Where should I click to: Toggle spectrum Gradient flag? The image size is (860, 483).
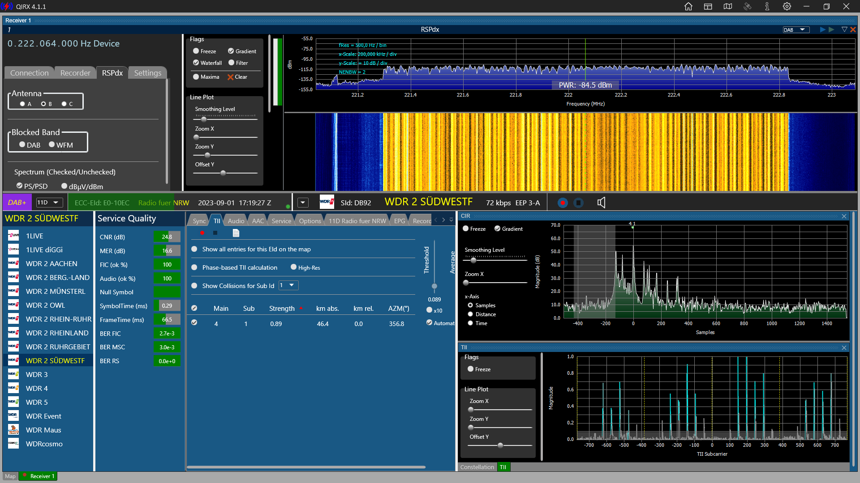231,51
